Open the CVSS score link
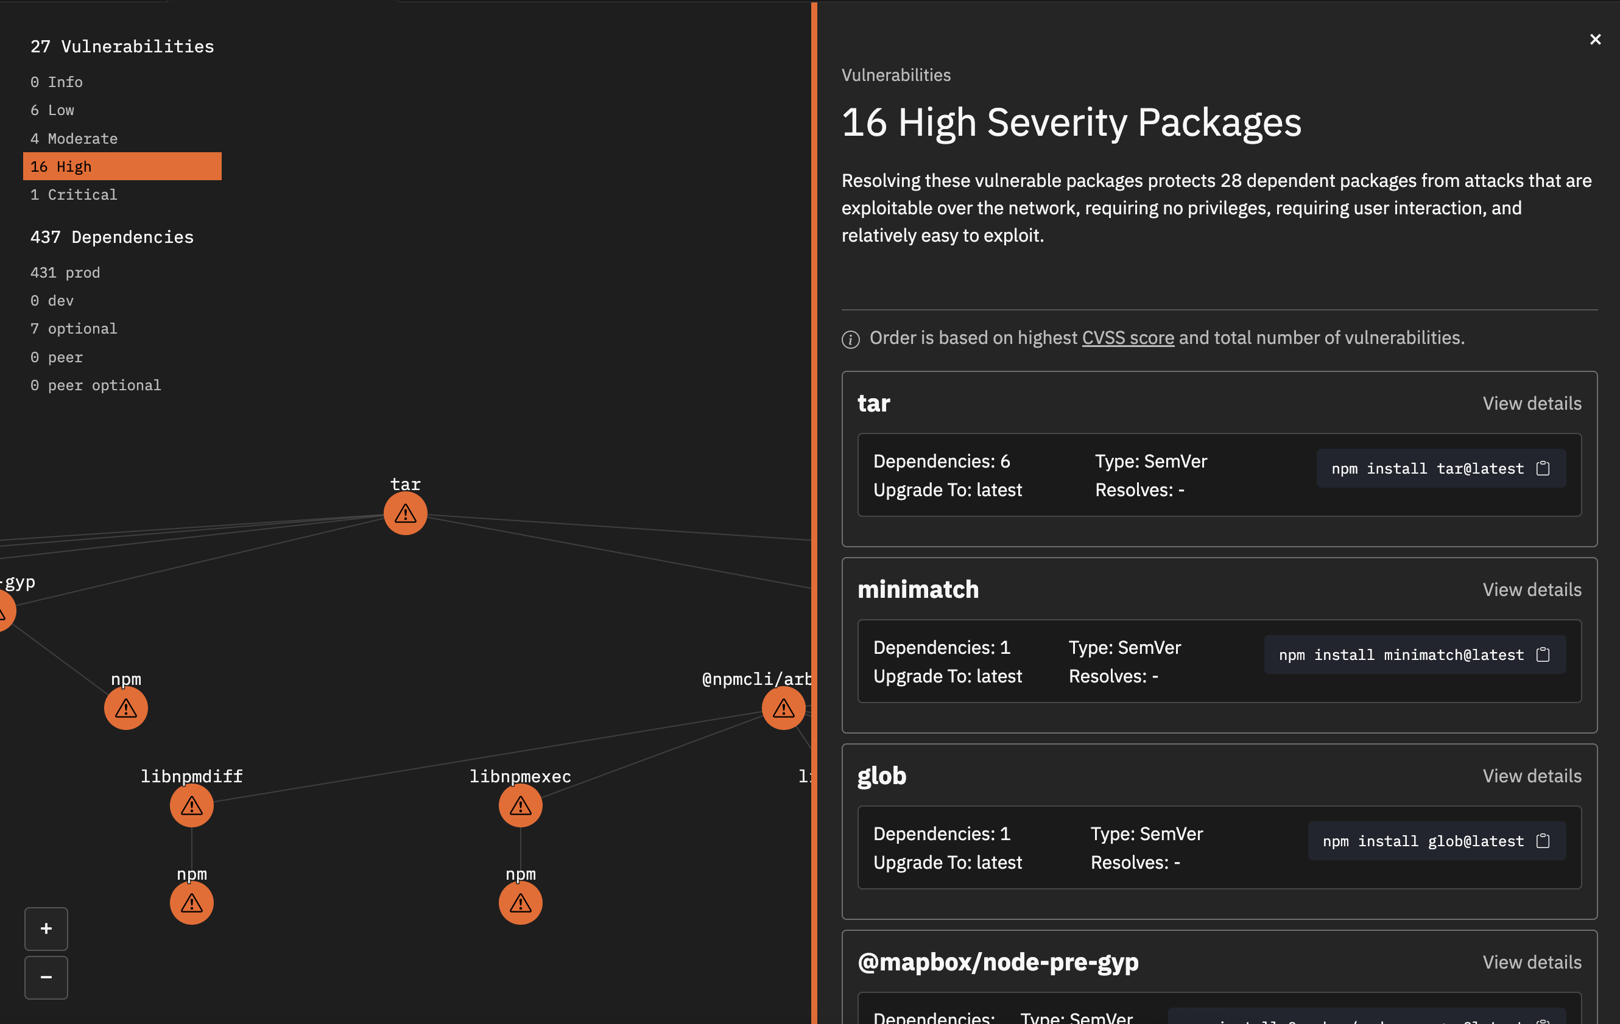 [x=1127, y=337]
